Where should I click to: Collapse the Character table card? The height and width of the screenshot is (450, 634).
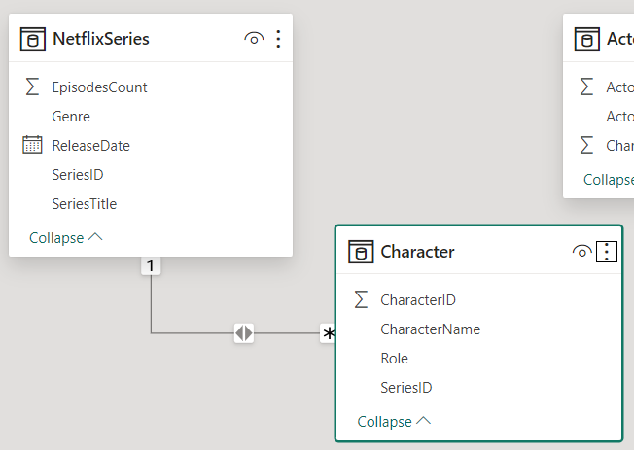[x=394, y=422]
